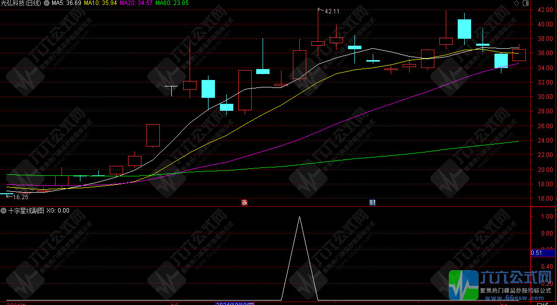
Task: Click the 26.00 price axis label
Action: point(545,126)
